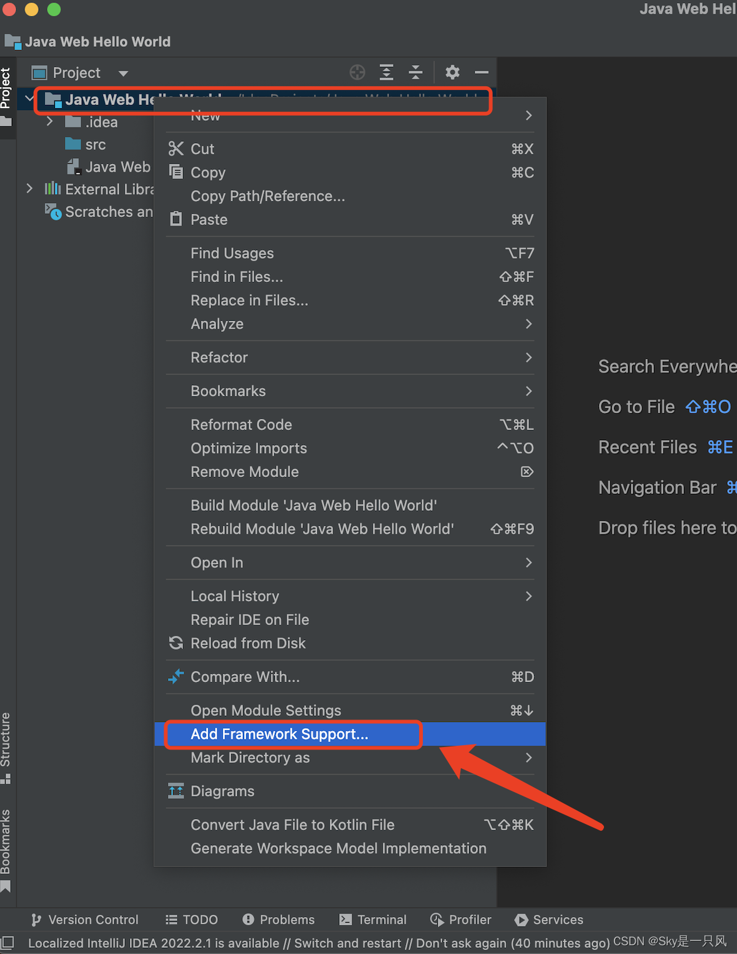
Task: Open the Project view dropdown arrow
Action: click(x=124, y=73)
